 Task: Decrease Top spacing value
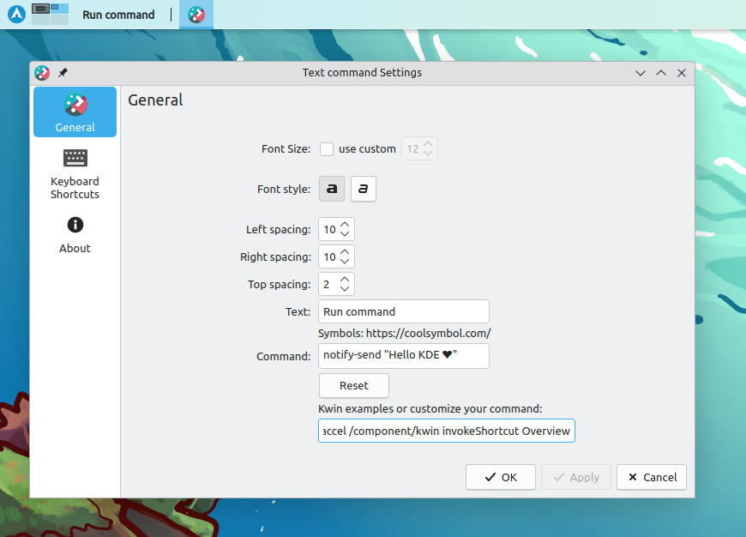click(345, 289)
